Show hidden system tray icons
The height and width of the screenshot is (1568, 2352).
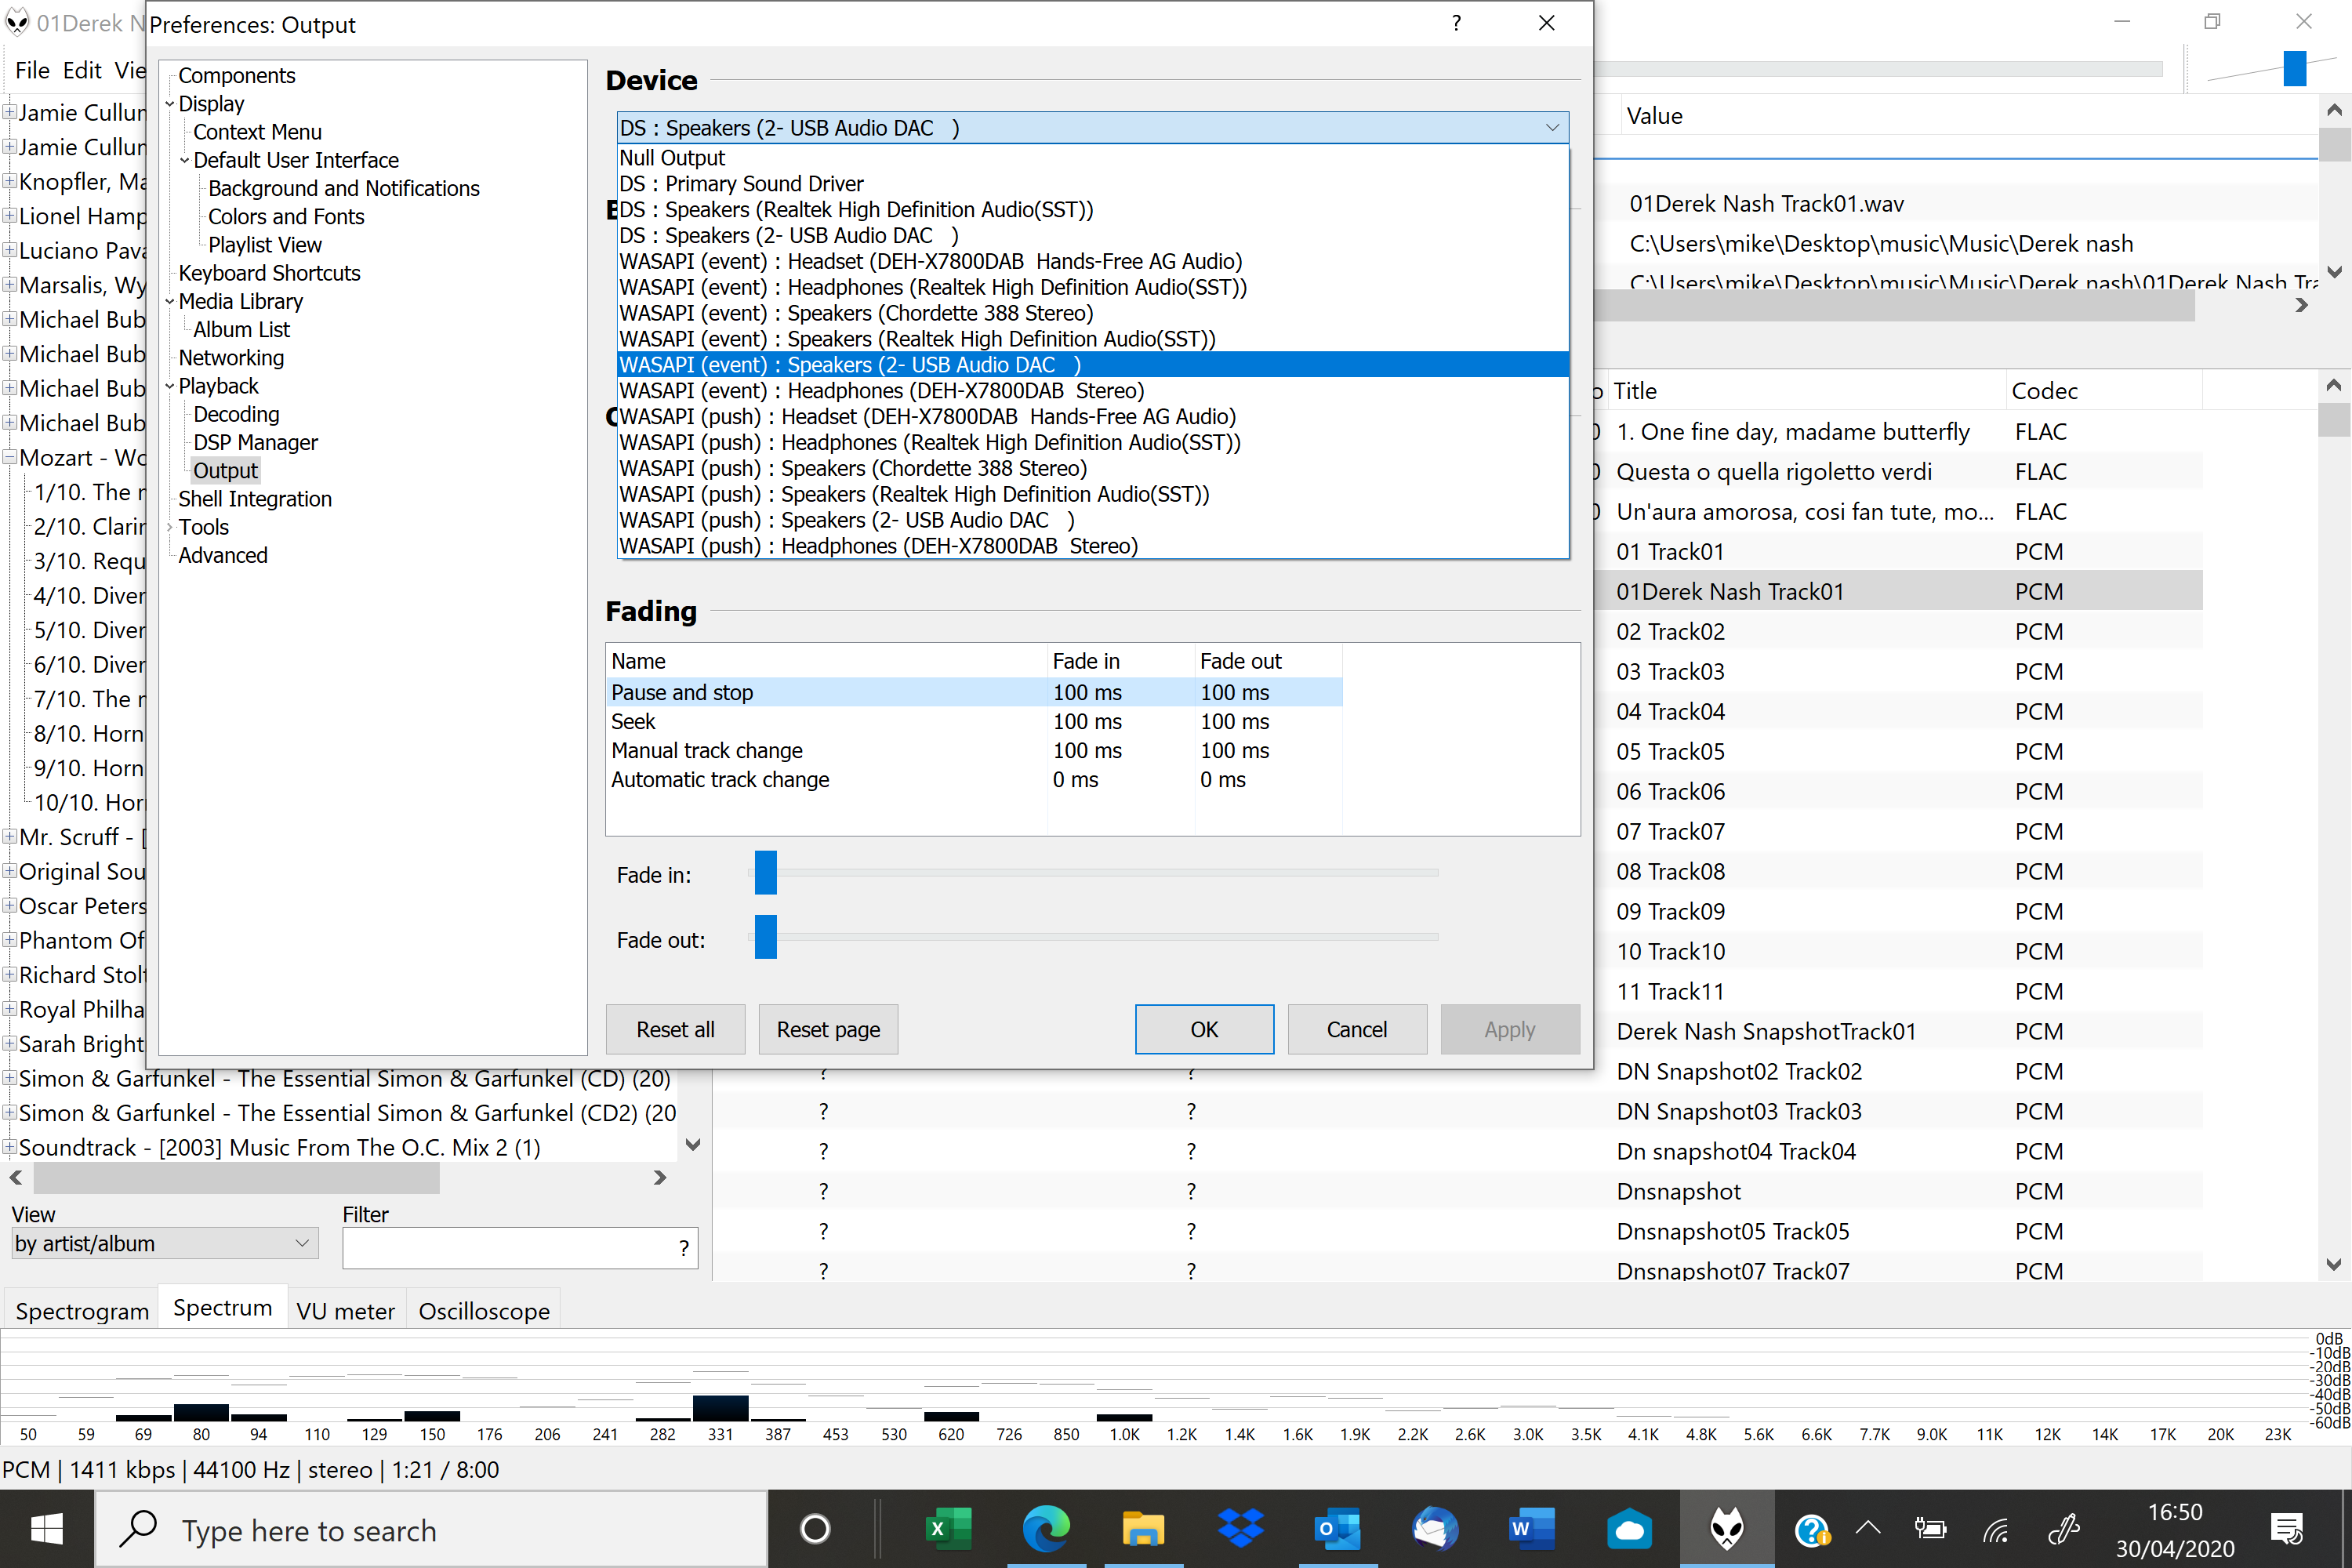pyautogui.click(x=1868, y=1527)
